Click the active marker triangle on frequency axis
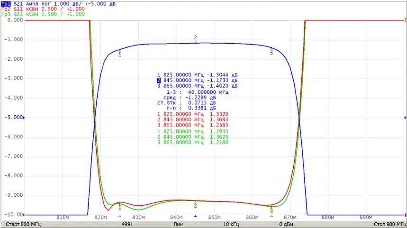The height and width of the screenshot is (228, 407). tap(196, 216)
